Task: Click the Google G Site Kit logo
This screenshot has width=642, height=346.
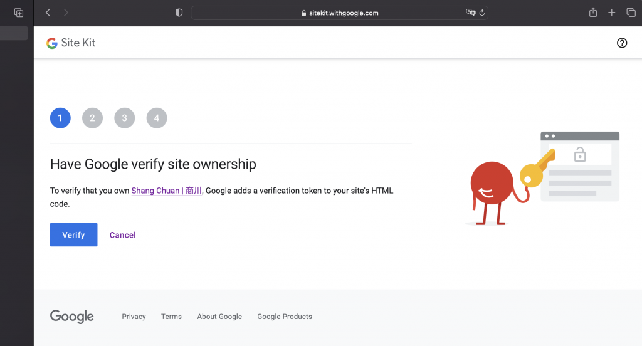Action: 70,43
